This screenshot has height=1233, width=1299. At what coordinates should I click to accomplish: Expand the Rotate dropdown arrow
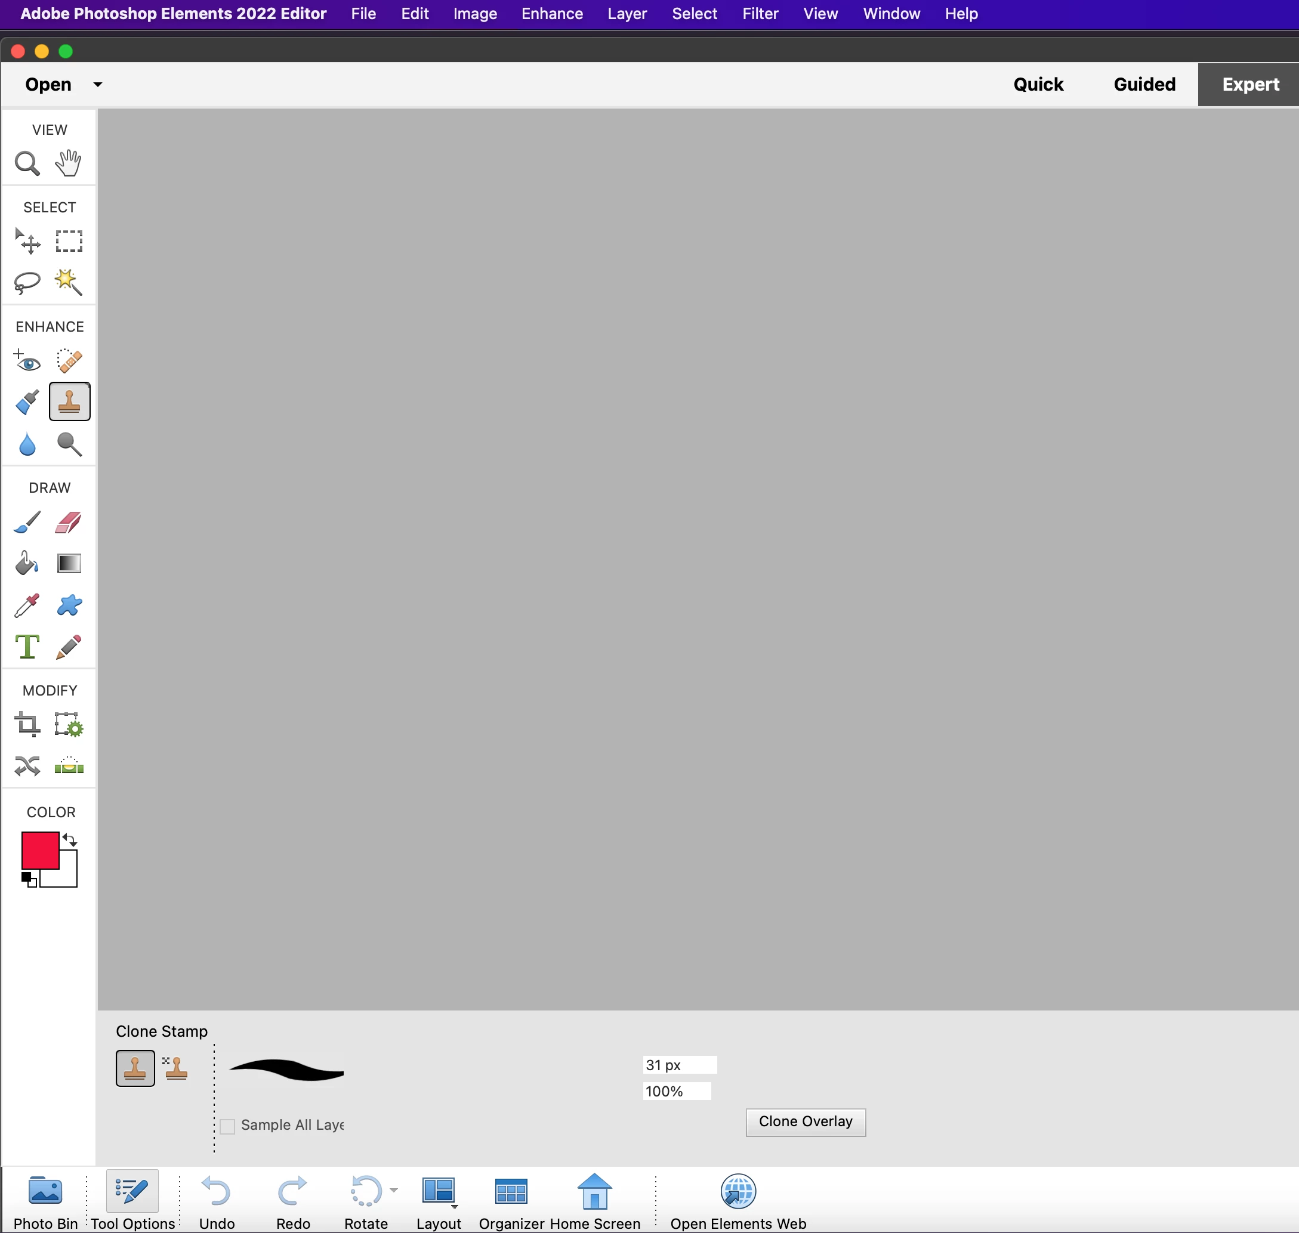click(394, 1190)
